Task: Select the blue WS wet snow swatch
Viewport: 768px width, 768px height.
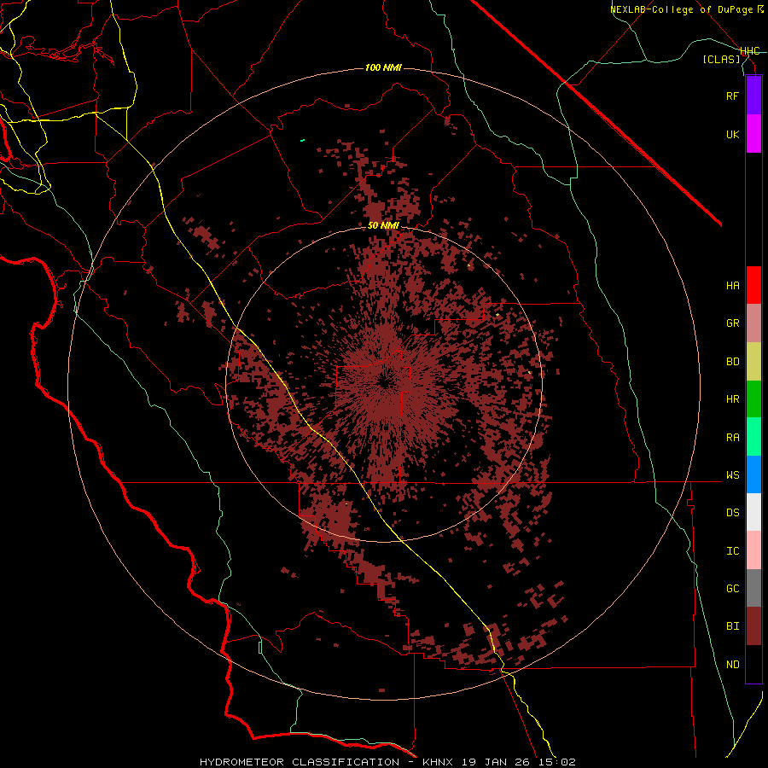Action: tap(753, 474)
